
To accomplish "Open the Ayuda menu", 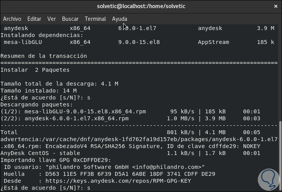I will pos(119,19).
